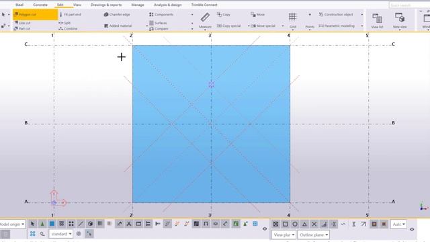Open Analysis & design tab
430x242 pixels.
pos(168,5)
